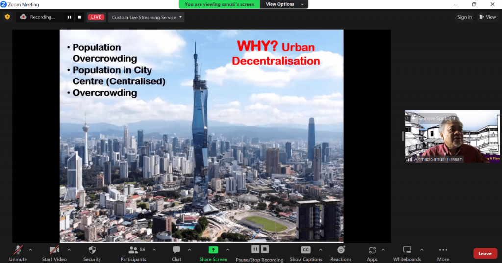The width and height of the screenshot is (502, 263).
Task: Start Video camera toggle
Action: (x=54, y=250)
